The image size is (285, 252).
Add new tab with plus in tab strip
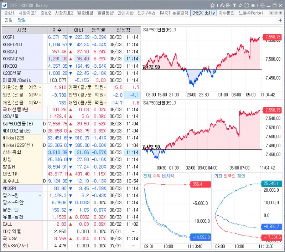tap(281, 13)
